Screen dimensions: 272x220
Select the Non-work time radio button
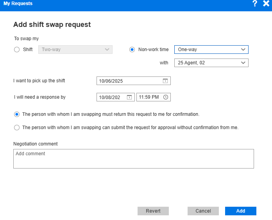[132, 50]
